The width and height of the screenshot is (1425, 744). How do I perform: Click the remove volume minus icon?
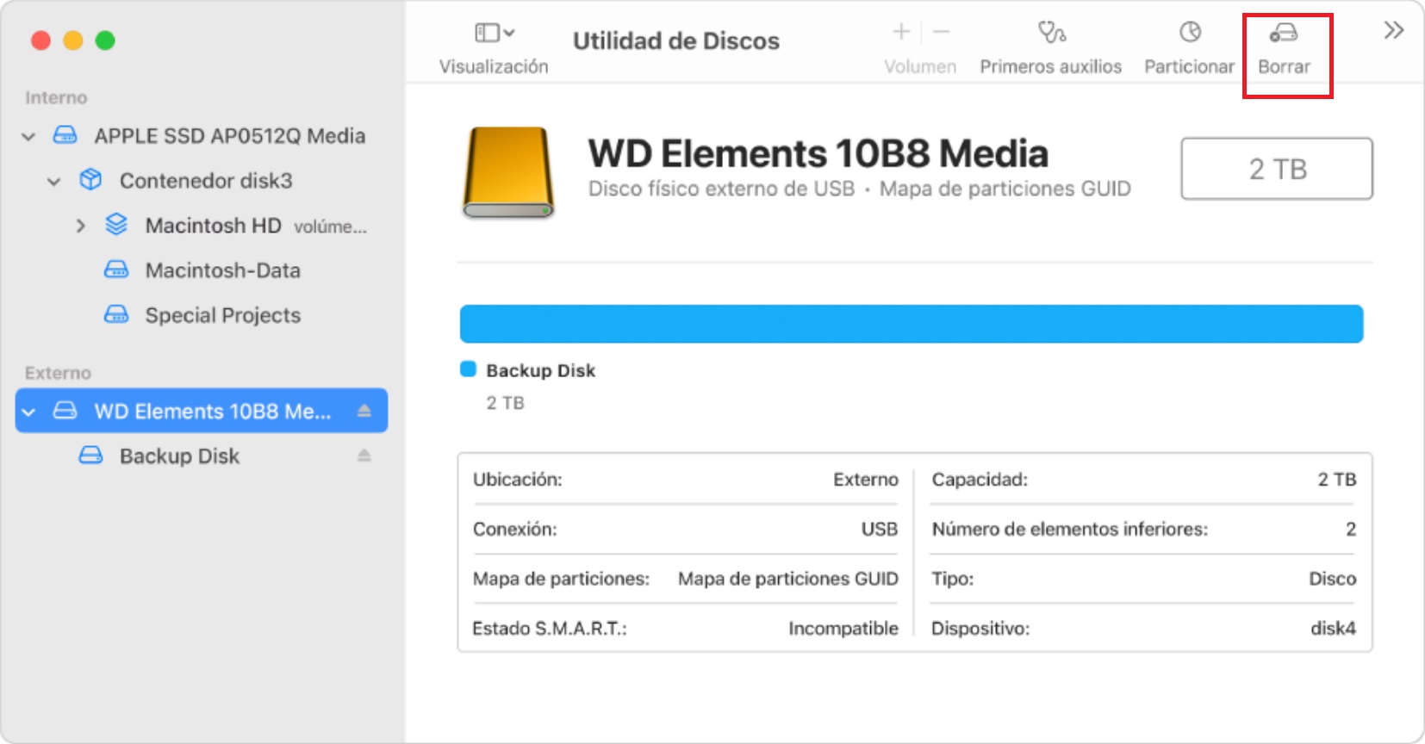[x=942, y=33]
